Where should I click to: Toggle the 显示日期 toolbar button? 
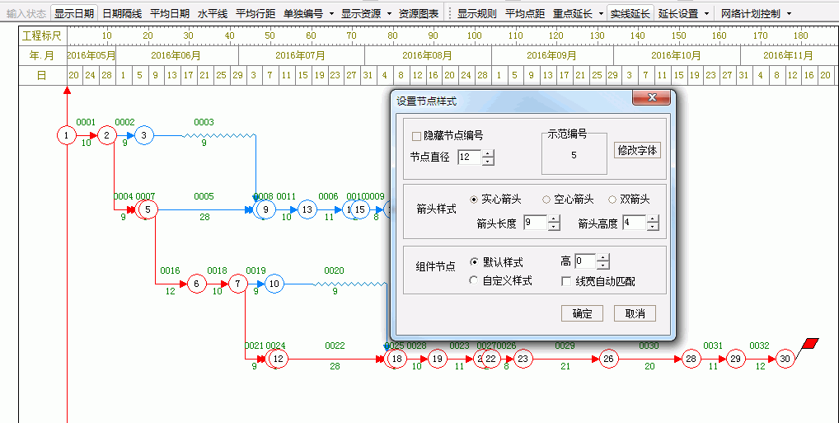(74, 13)
